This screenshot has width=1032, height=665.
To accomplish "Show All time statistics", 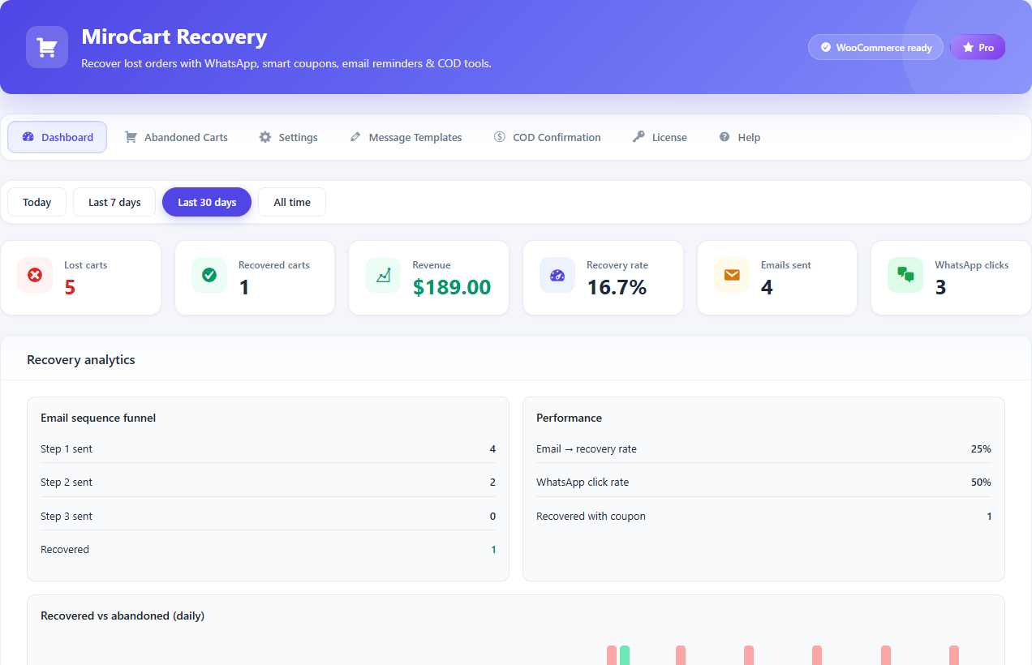I will (x=292, y=202).
